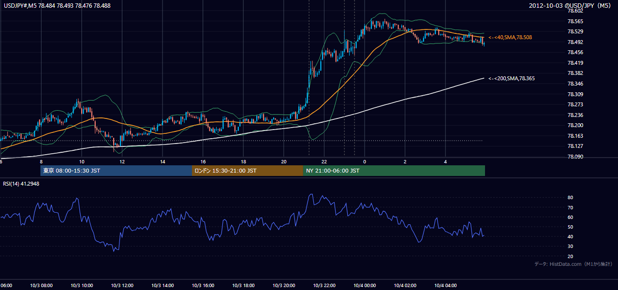This screenshot has height=290, width=618.
Task: Click price axis value 78.273
Action: click(x=575, y=104)
